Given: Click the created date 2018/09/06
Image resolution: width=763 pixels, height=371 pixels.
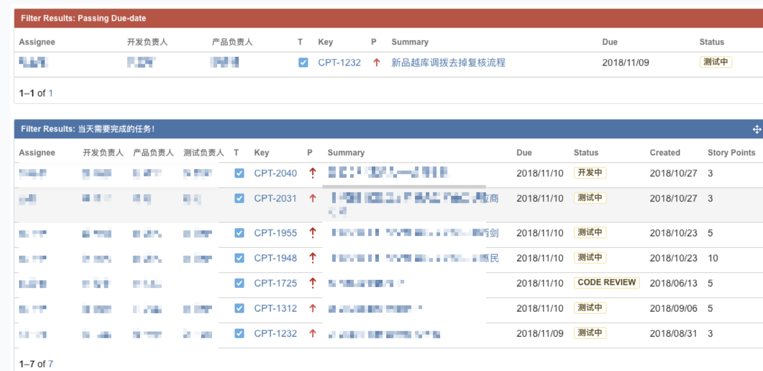Looking at the screenshot, I should (x=674, y=308).
